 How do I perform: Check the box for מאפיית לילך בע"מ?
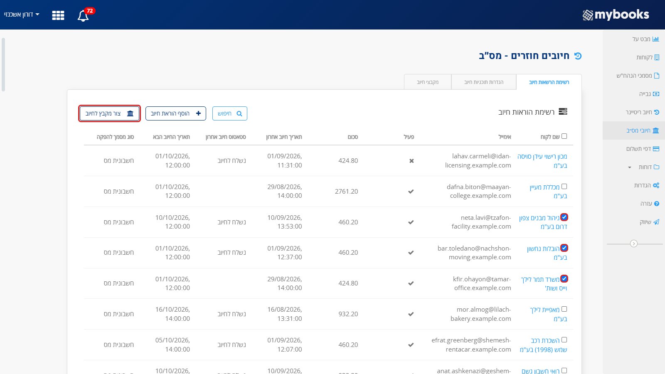564,309
